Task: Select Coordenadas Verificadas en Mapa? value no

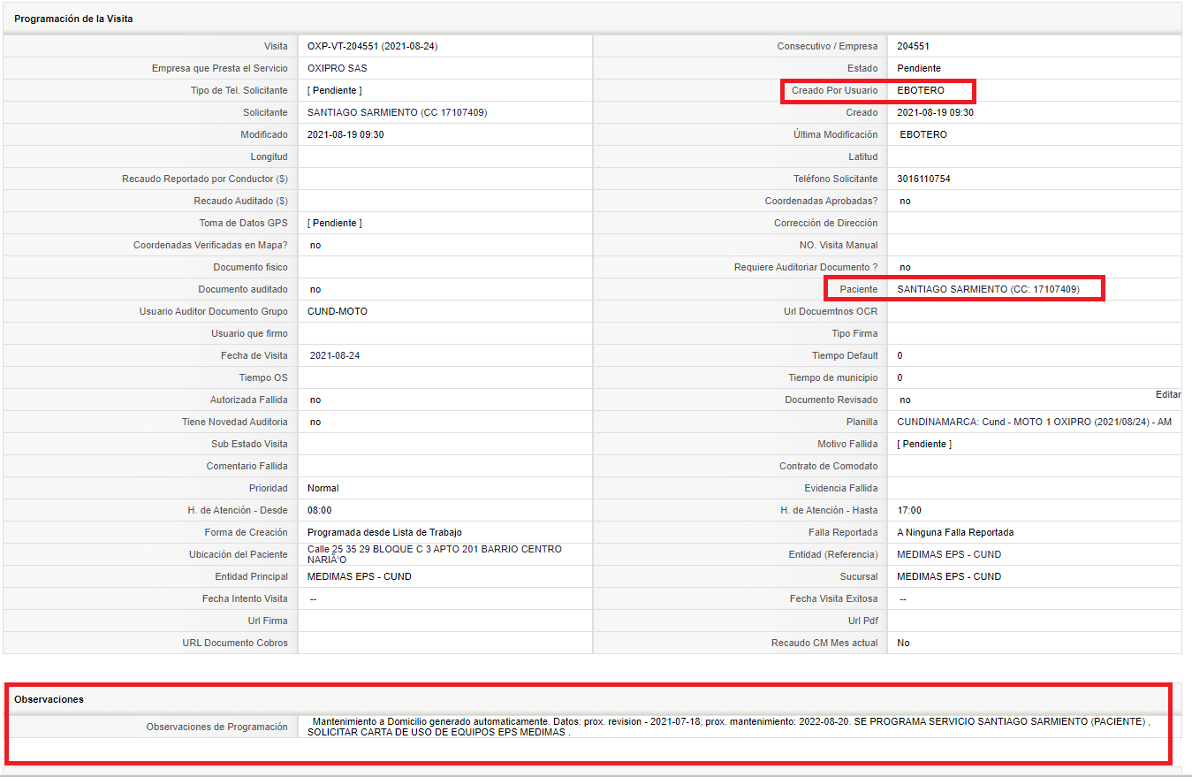Action: pyautogui.click(x=315, y=245)
